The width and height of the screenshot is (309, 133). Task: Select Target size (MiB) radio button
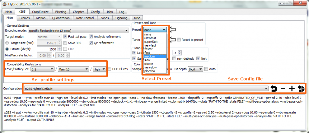pyautogui.click(x=7, y=43)
